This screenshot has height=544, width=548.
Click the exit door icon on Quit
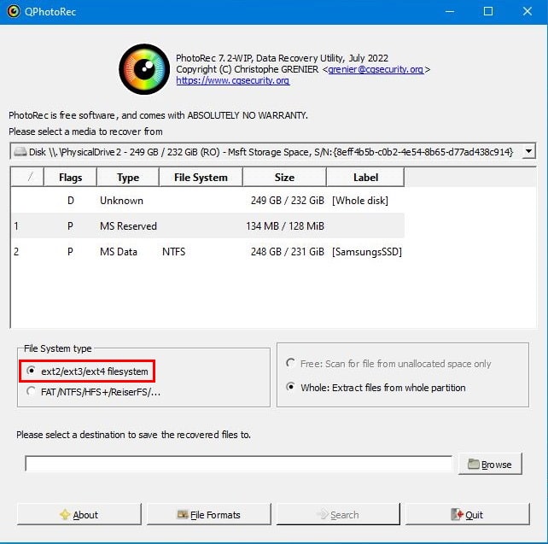(458, 515)
